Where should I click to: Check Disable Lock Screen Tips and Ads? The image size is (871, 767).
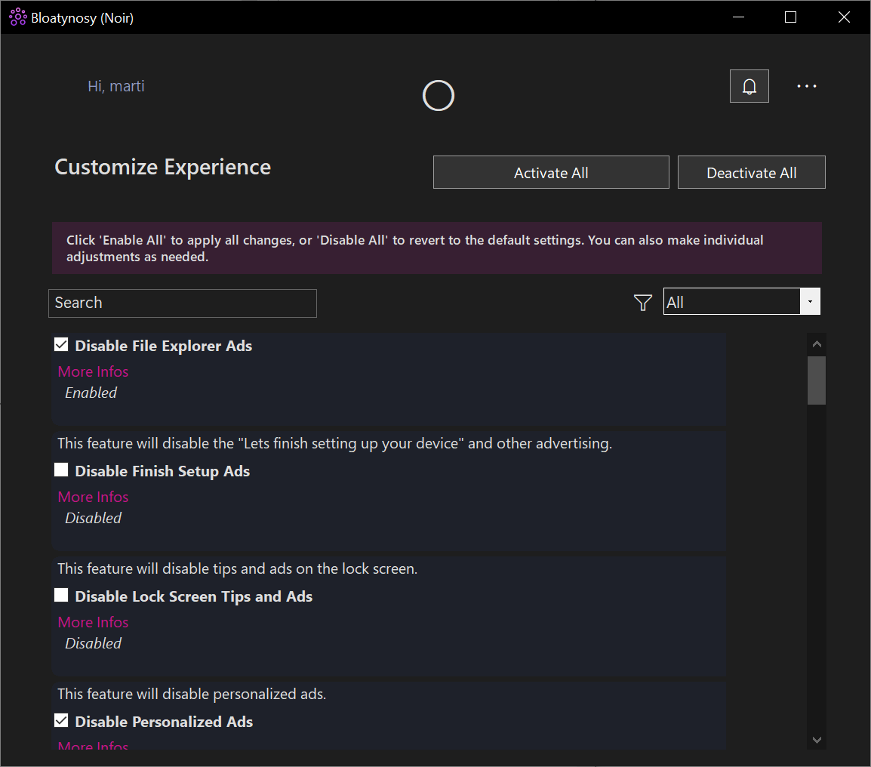click(62, 596)
